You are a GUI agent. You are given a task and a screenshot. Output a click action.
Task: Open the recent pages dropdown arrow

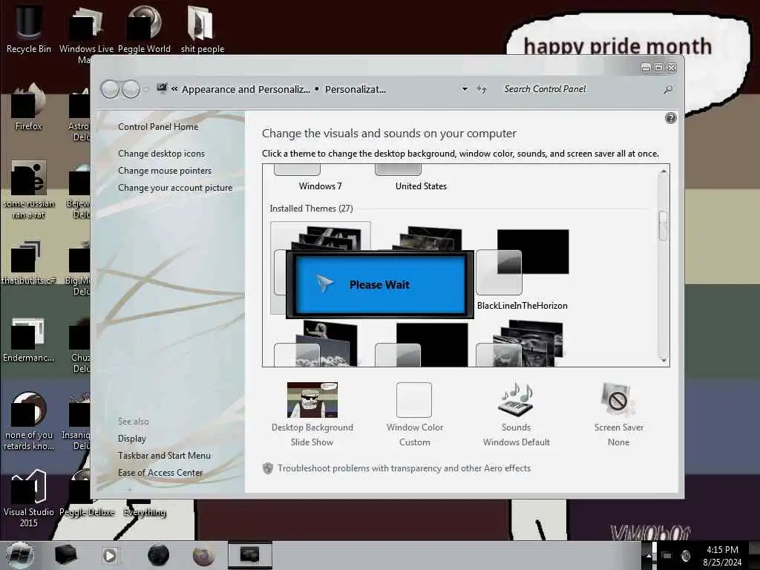coord(146,90)
